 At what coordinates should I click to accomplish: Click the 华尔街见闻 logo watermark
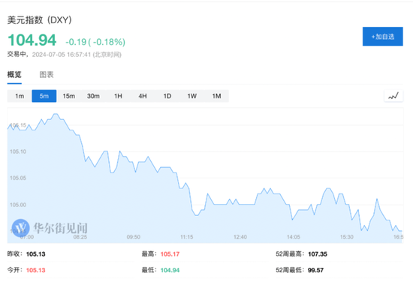(50, 228)
